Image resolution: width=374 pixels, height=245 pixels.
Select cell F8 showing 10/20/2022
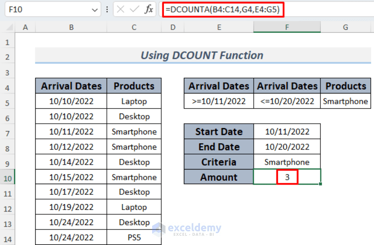click(287, 147)
